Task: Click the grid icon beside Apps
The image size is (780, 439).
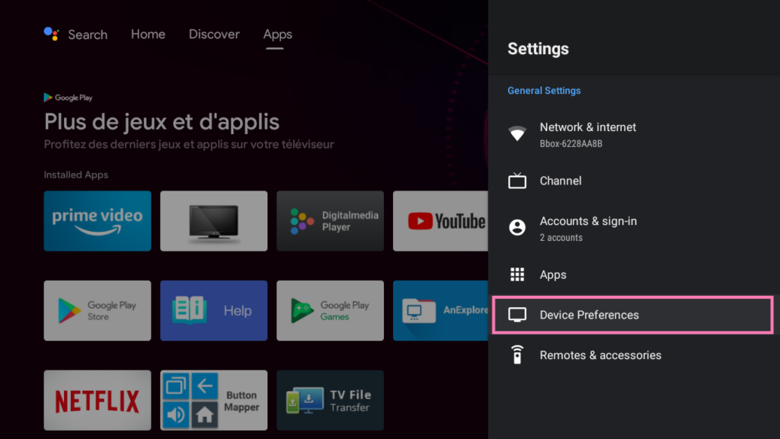Action: pos(517,274)
